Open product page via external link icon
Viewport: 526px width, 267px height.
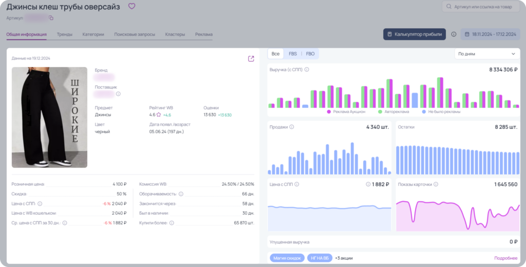(251, 59)
